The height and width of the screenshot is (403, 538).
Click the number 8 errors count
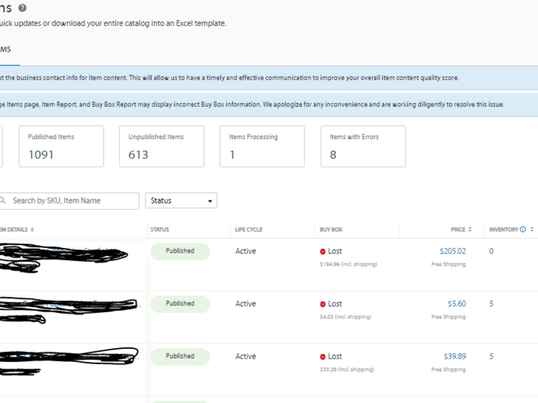pos(333,155)
